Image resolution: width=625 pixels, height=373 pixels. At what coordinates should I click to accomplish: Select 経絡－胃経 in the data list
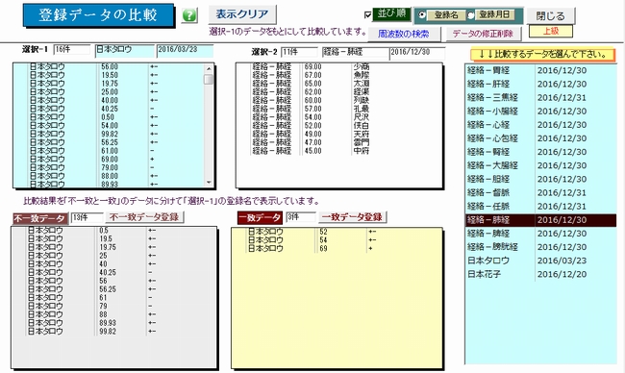click(x=541, y=70)
